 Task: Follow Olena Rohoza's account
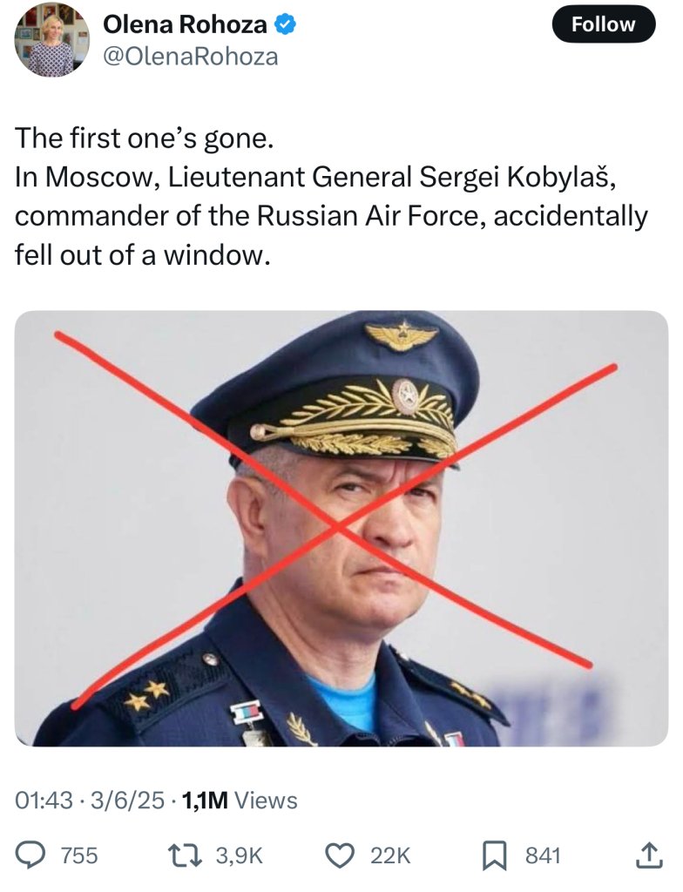604,24
